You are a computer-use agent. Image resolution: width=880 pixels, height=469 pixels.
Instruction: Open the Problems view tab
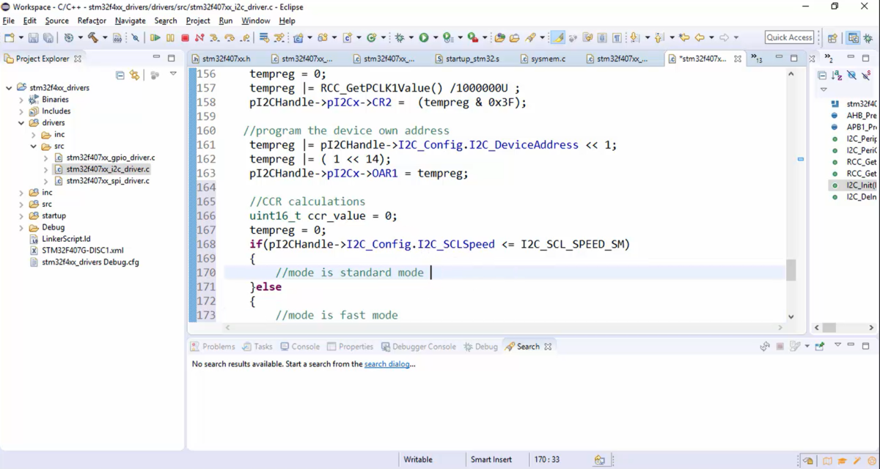(213, 347)
